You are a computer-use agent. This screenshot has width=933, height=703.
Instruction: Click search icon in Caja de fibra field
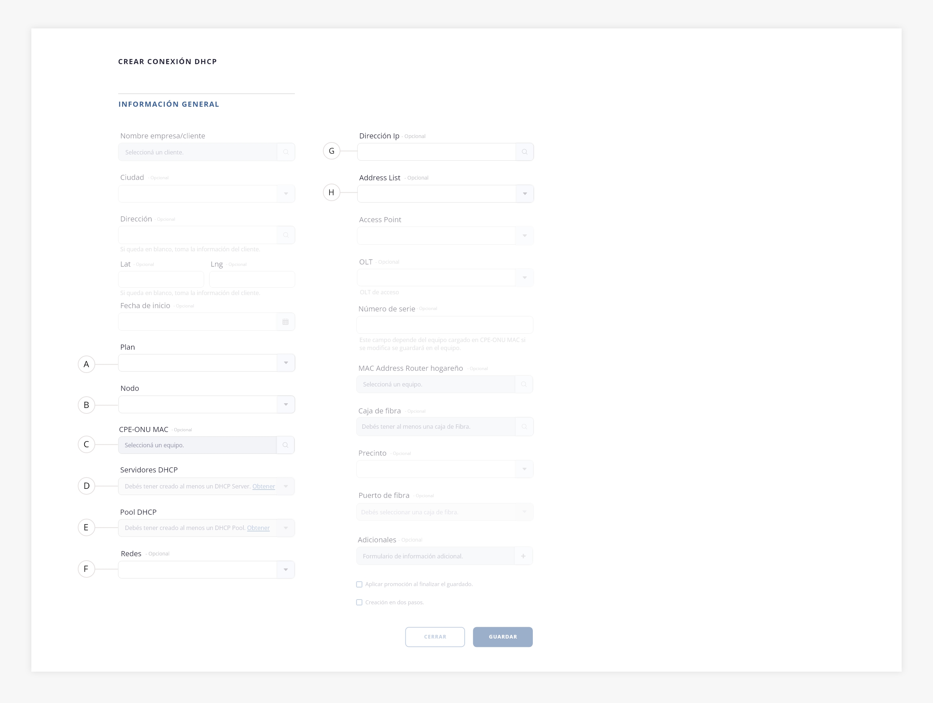[524, 427]
